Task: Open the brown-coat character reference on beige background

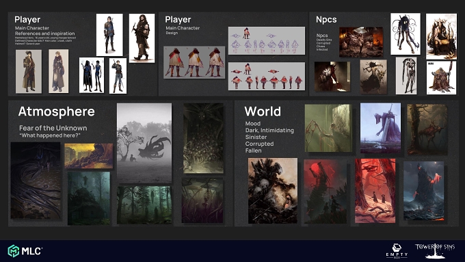Action: [x=29, y=71]
